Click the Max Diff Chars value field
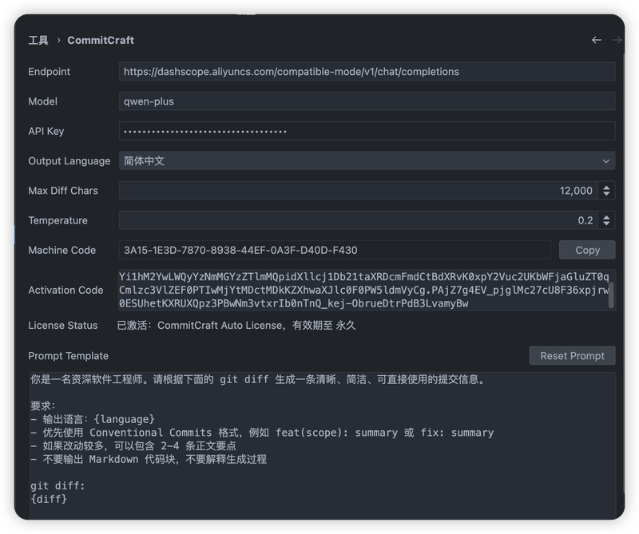Viewport: 639px width, 534px height. (x=359, y=191)
